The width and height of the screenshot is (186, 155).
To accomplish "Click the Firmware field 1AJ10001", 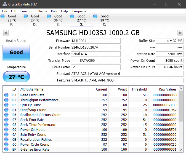I will [96, 41].
